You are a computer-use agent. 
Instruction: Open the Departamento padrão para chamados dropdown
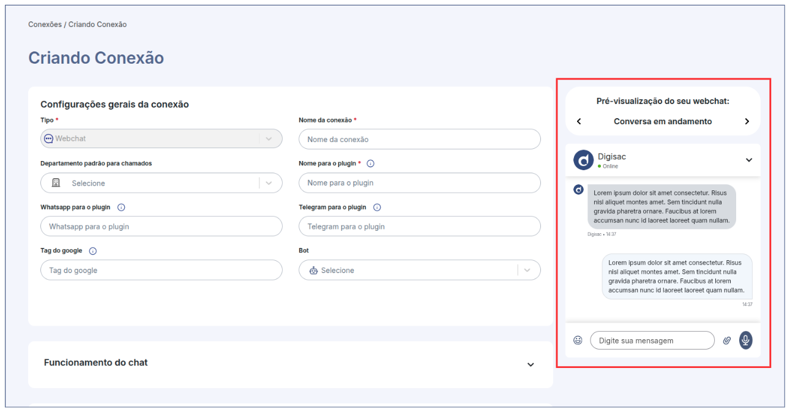pyautogui.click(x=161, y=183)
